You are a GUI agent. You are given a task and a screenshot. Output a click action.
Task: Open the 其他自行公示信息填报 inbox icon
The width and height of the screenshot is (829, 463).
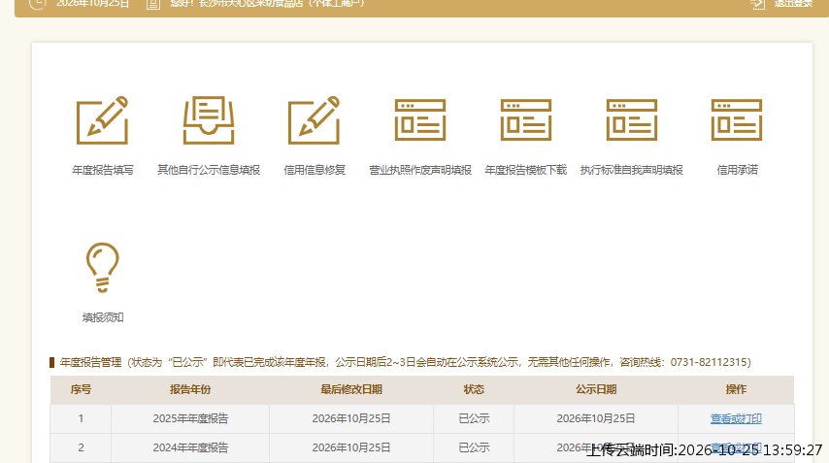pos(209,120)
